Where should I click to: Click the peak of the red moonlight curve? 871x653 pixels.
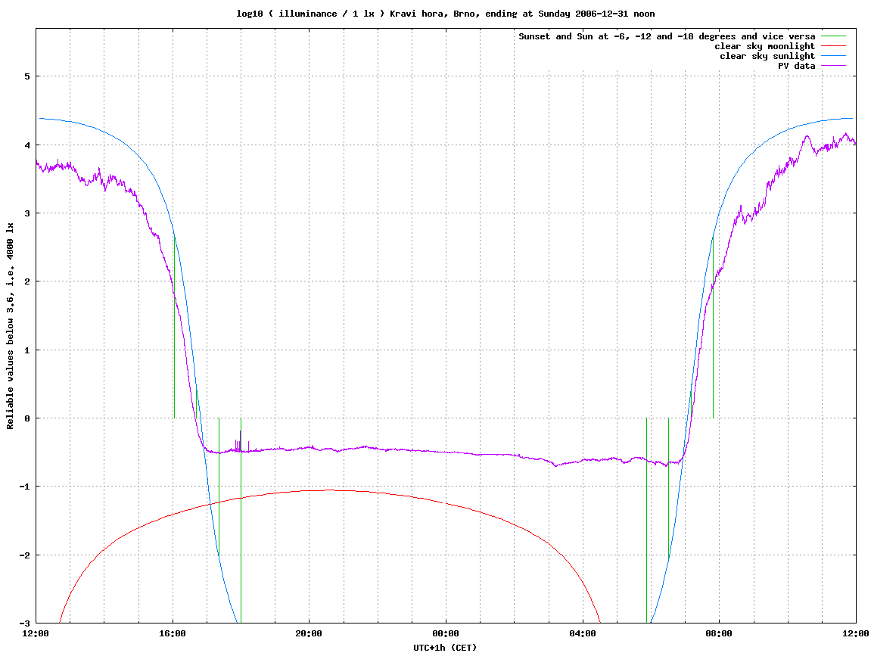tap(329, 490)
